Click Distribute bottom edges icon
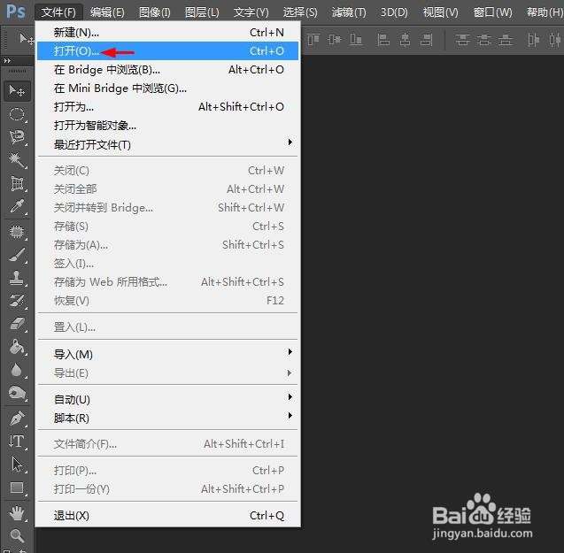The height and width of the screenshot is (553, 564). [x=506, y=39]
